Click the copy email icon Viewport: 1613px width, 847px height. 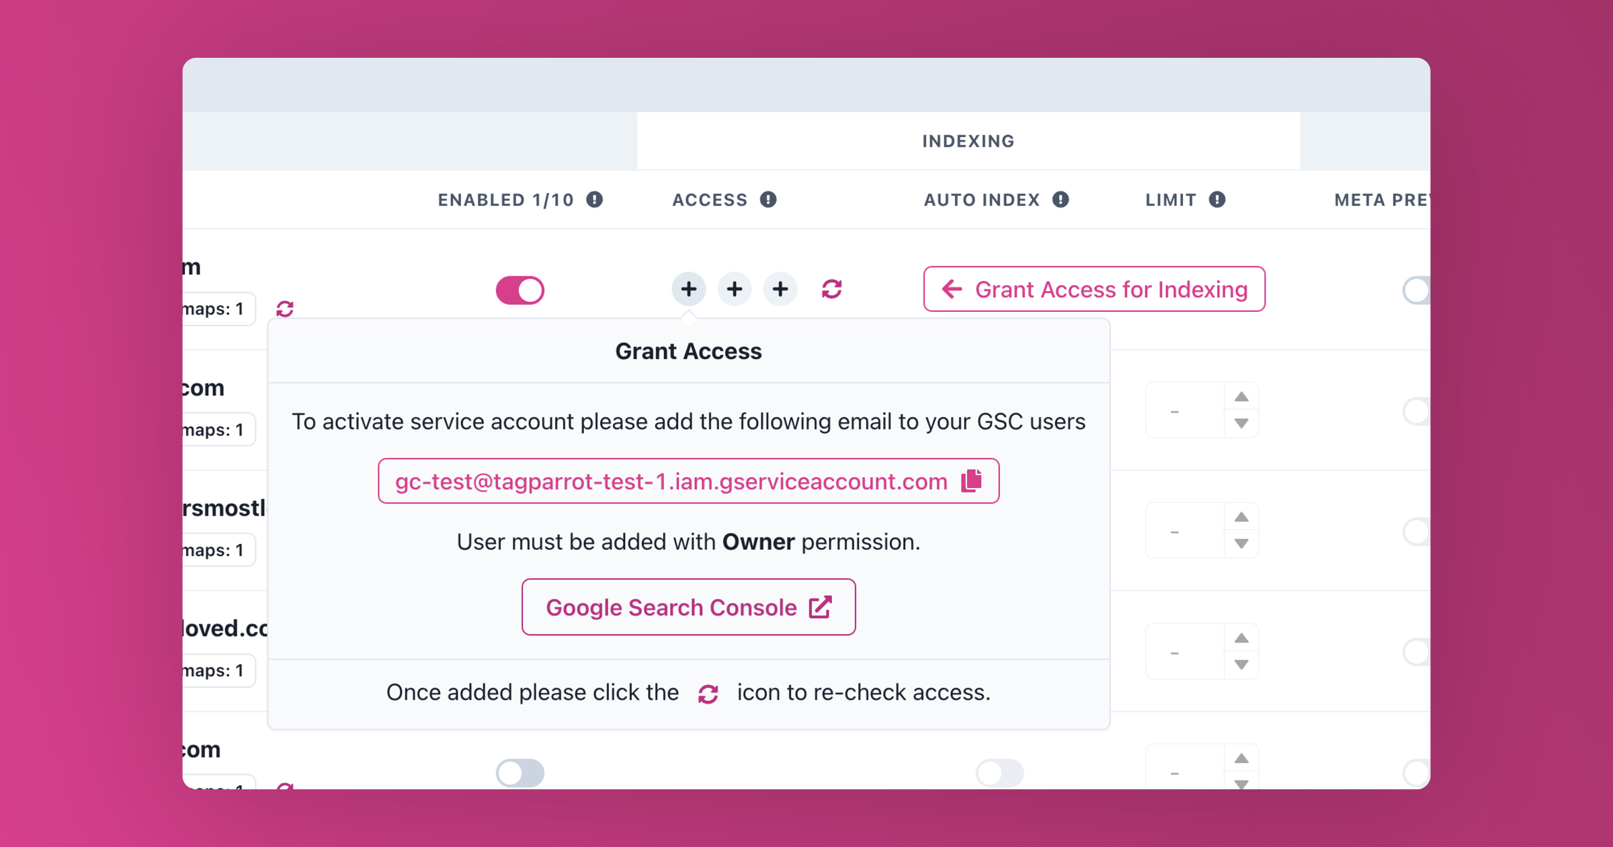click(973, 481)
